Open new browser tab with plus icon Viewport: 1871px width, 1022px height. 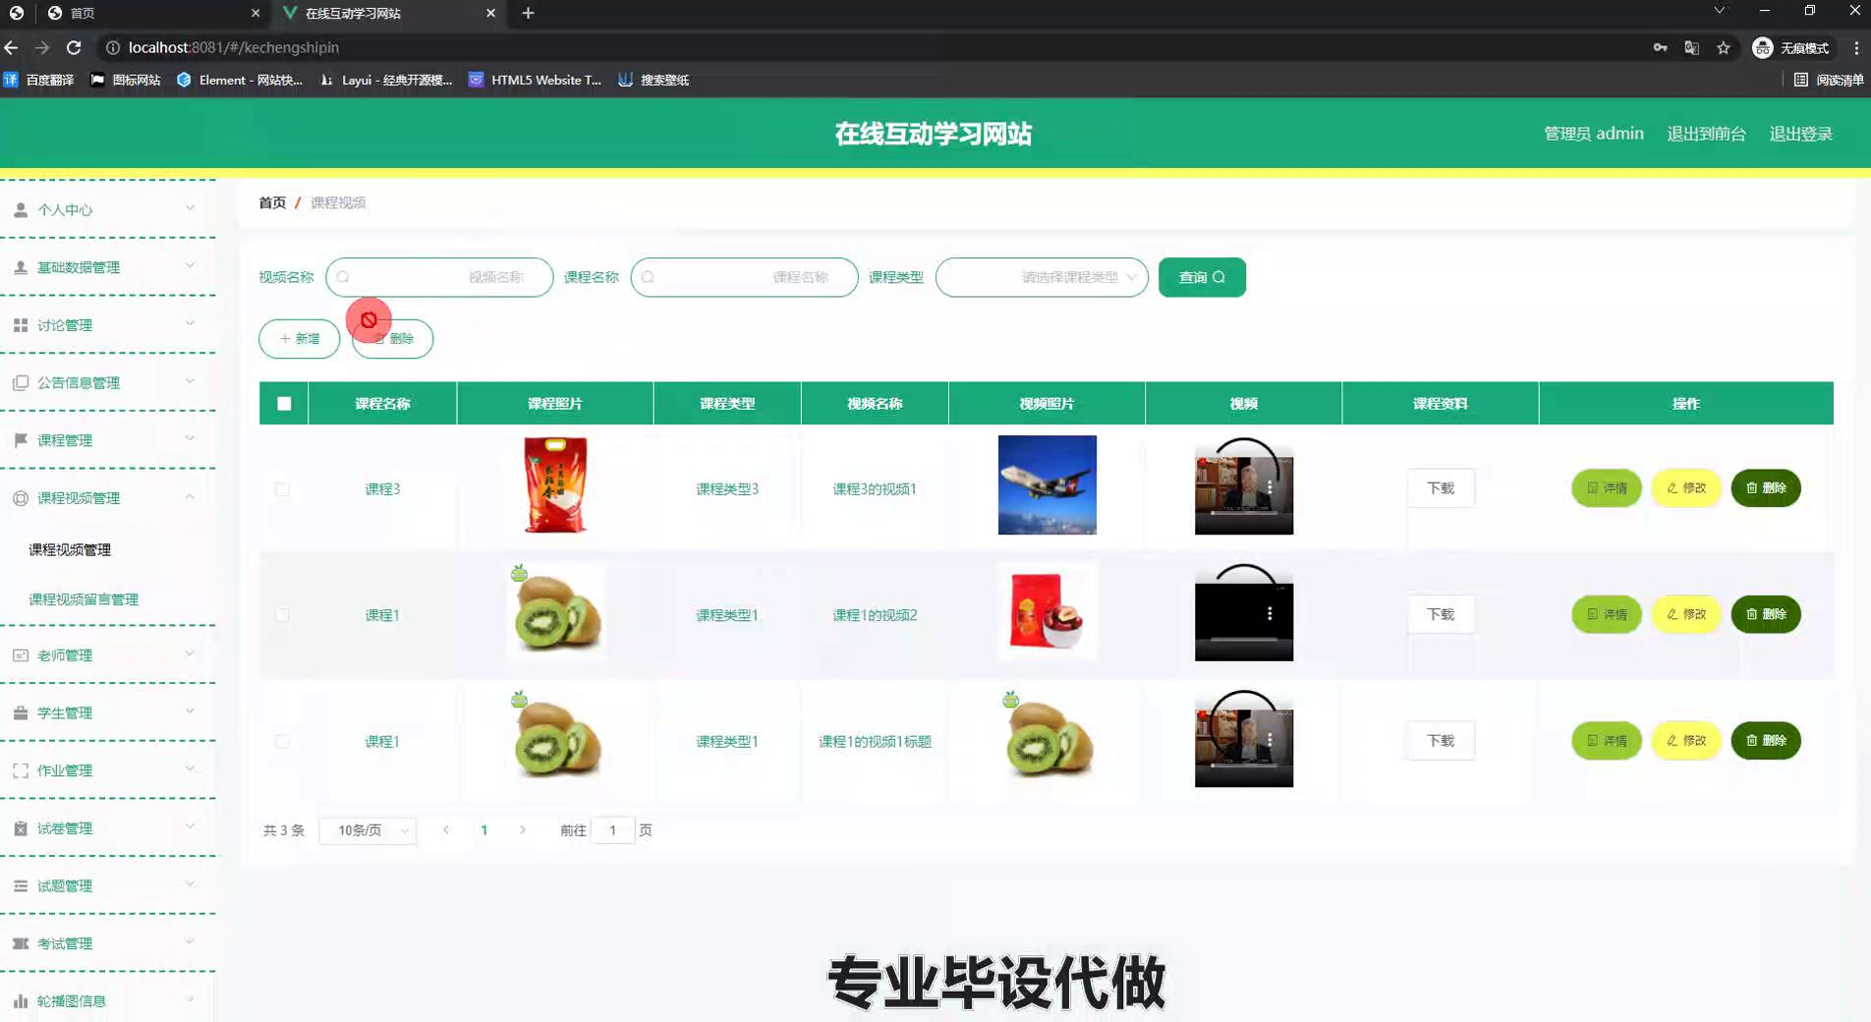click(528, 13)
